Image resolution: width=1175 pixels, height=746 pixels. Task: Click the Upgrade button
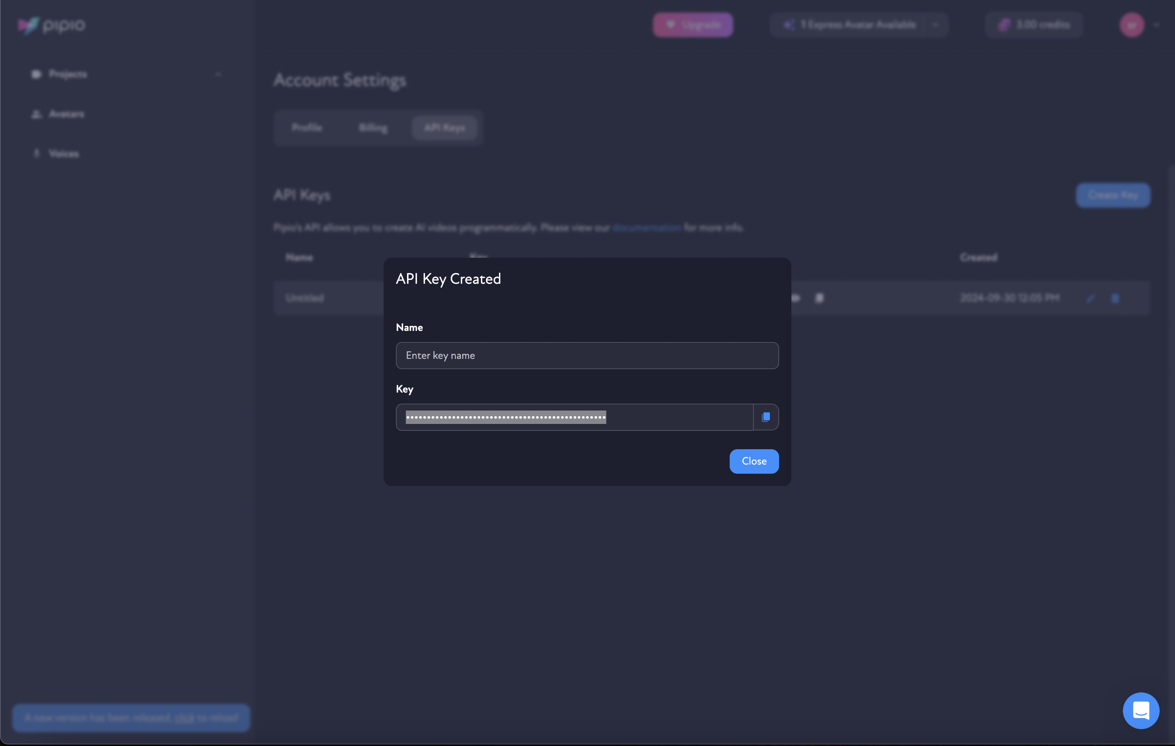693,25
